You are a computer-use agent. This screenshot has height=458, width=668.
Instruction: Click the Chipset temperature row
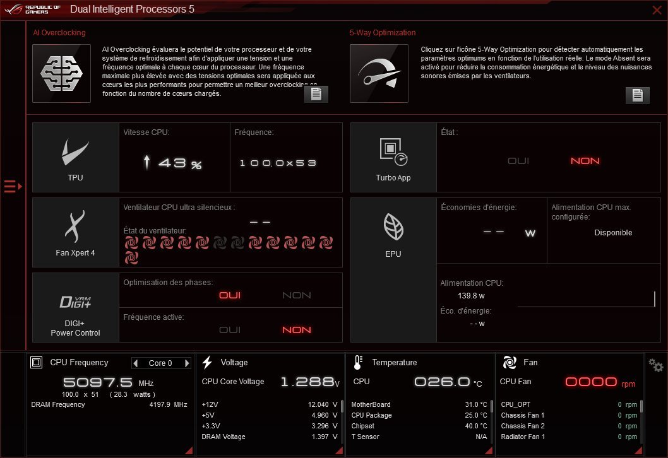click(x=419, y=426)
